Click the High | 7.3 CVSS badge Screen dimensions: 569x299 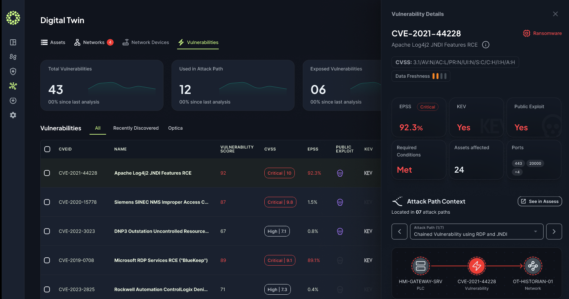click(x=278, y=289)
